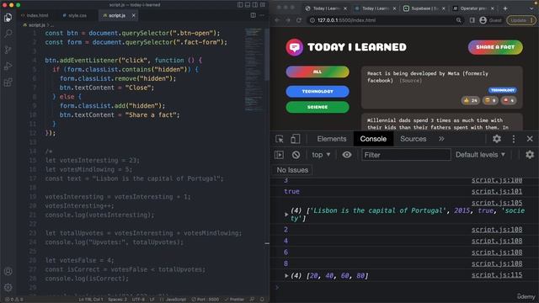This screenshot has height=303, width=539.
Task: Close the script.js editor tab
Action: (x=133, y=15)
